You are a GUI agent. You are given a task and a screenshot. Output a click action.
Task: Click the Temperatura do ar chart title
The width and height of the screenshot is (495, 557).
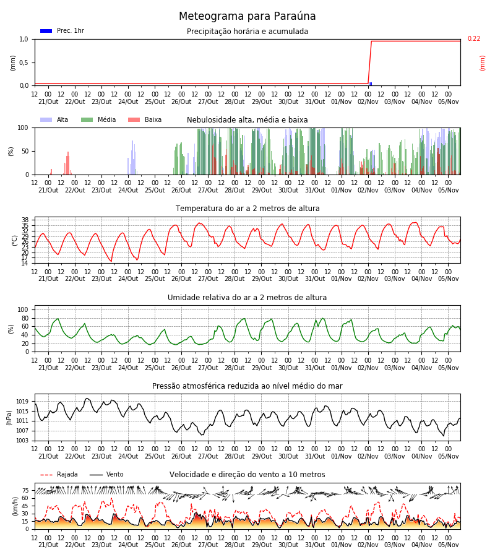247,209
